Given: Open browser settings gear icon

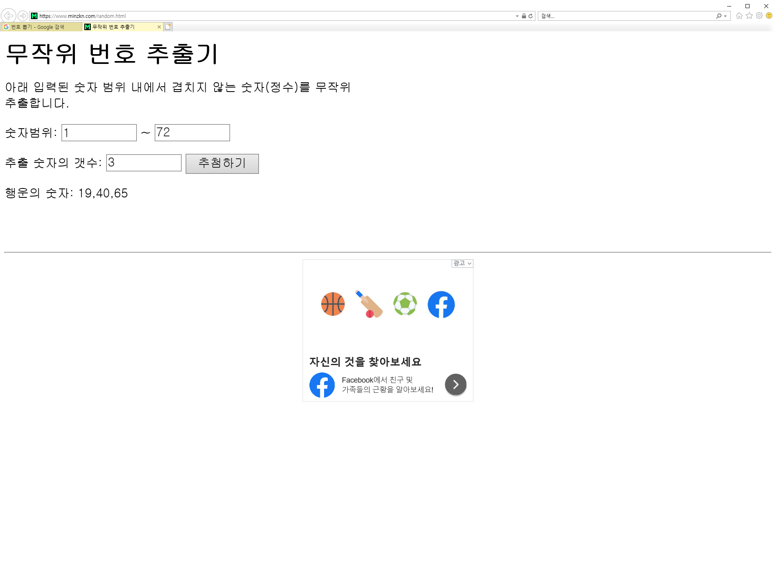Looking at the screenshot, I should 759,16.
